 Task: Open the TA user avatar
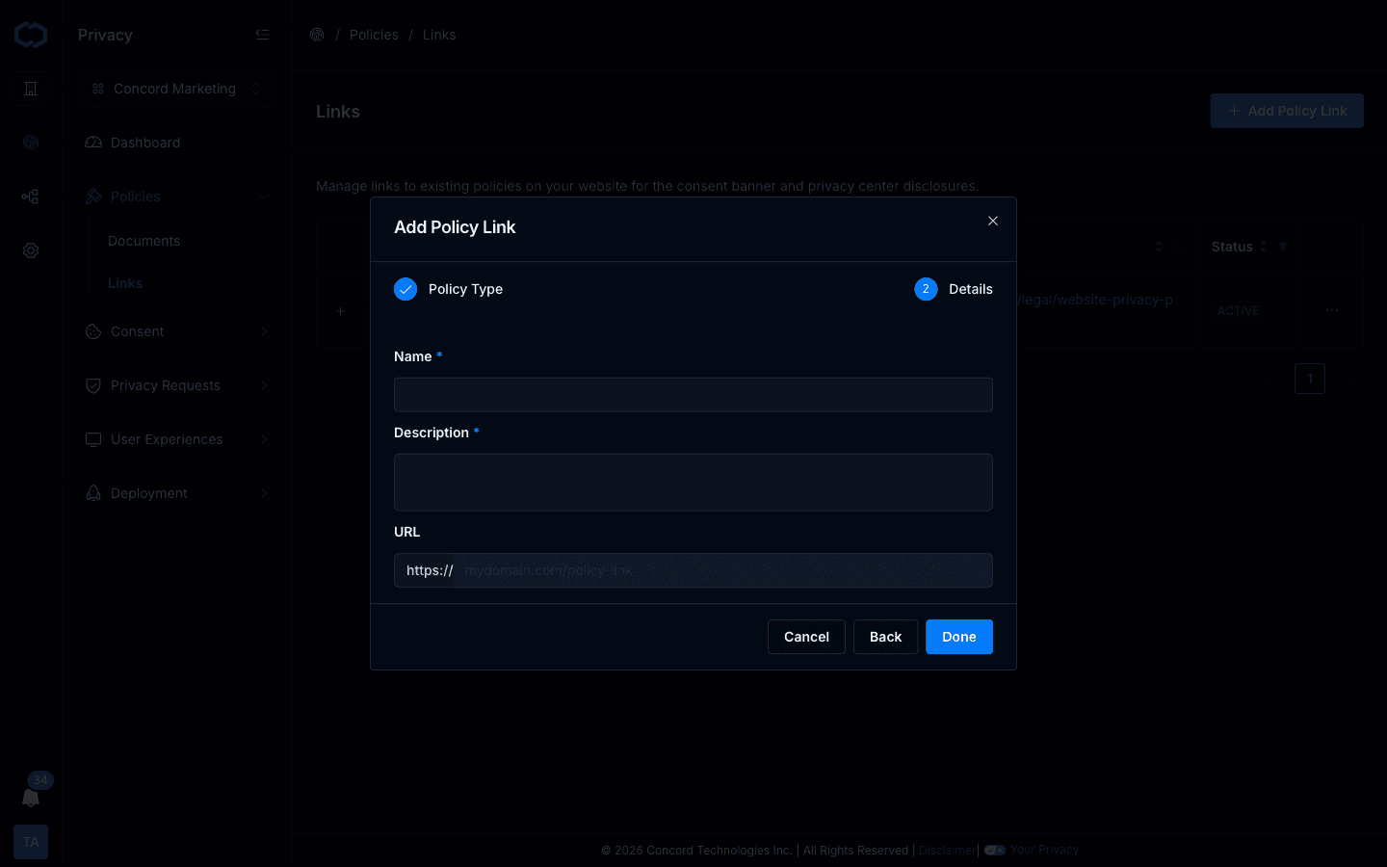pyautogui.click(x=30, y=841)
